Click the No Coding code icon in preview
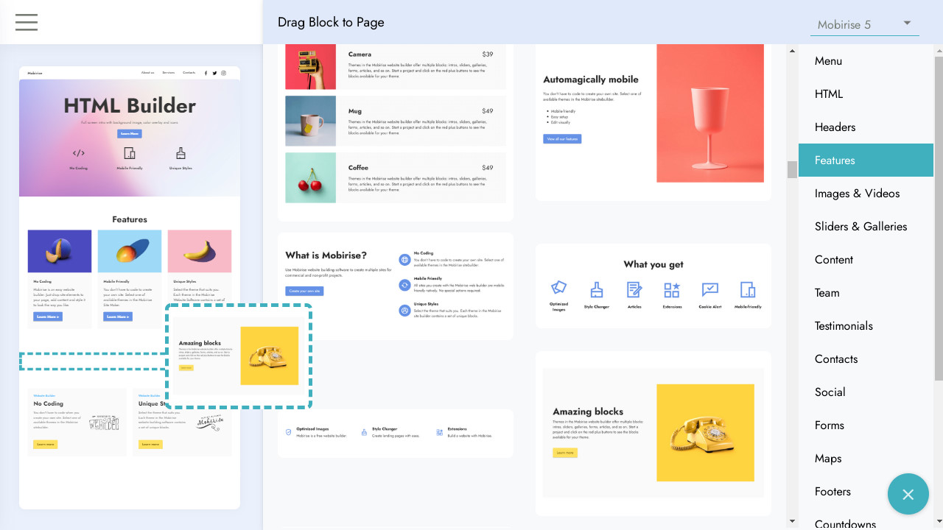Screen dimensions: 943x530 tap(79, 153)
